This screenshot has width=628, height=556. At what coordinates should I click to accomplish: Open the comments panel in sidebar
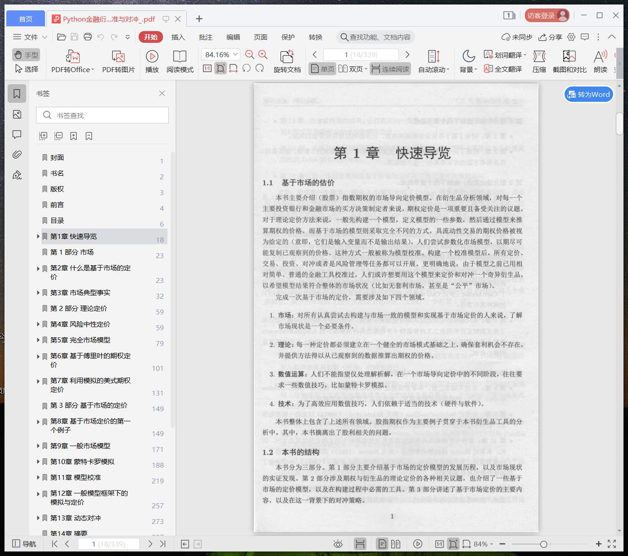click(17, 134)
